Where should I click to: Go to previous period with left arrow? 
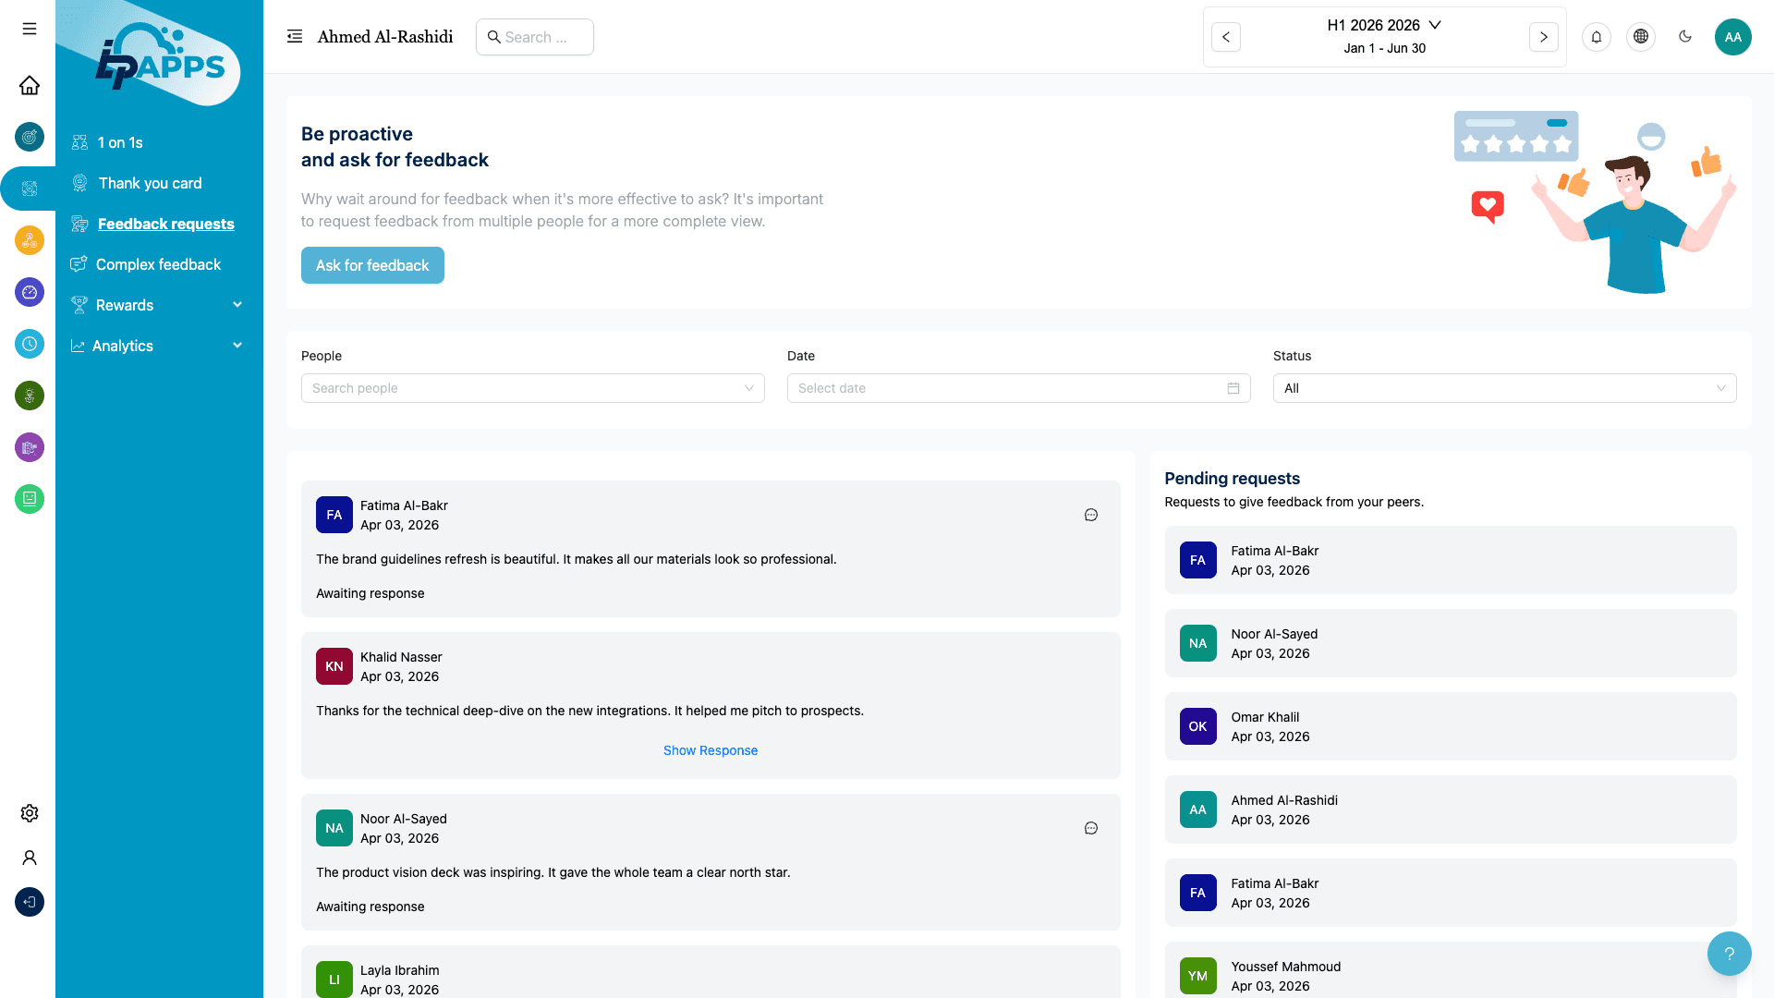[x=1226, y=37]
